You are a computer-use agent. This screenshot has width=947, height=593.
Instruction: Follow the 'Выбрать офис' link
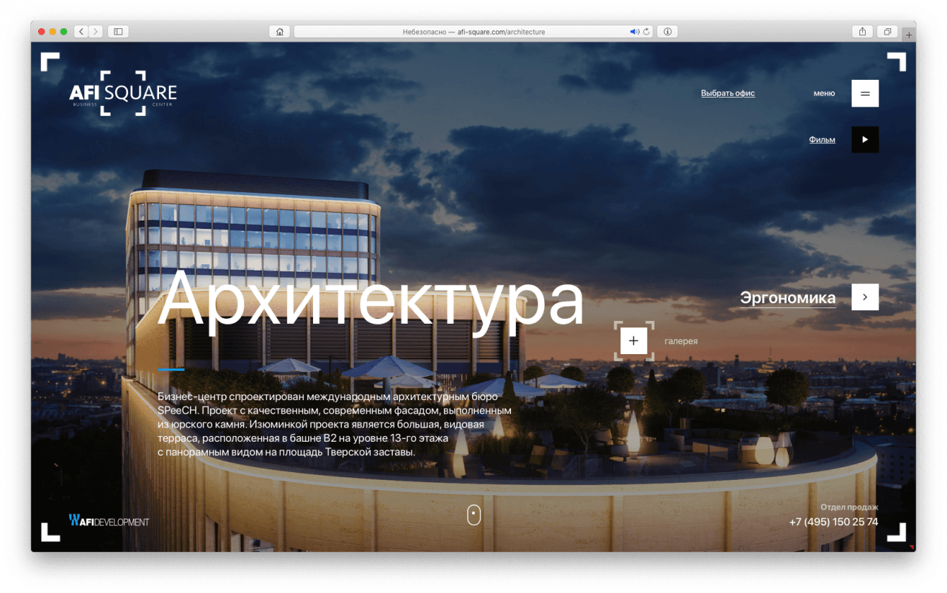[x=728, y=93]
